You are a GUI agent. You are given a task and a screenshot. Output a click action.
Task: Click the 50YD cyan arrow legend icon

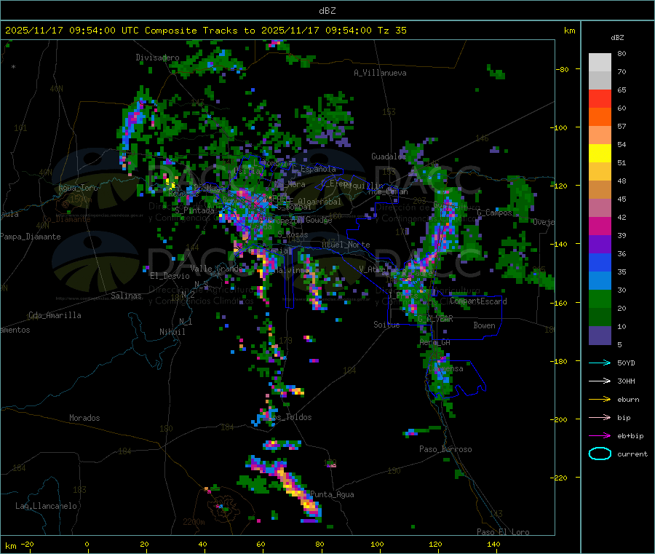tap(600, 363)
